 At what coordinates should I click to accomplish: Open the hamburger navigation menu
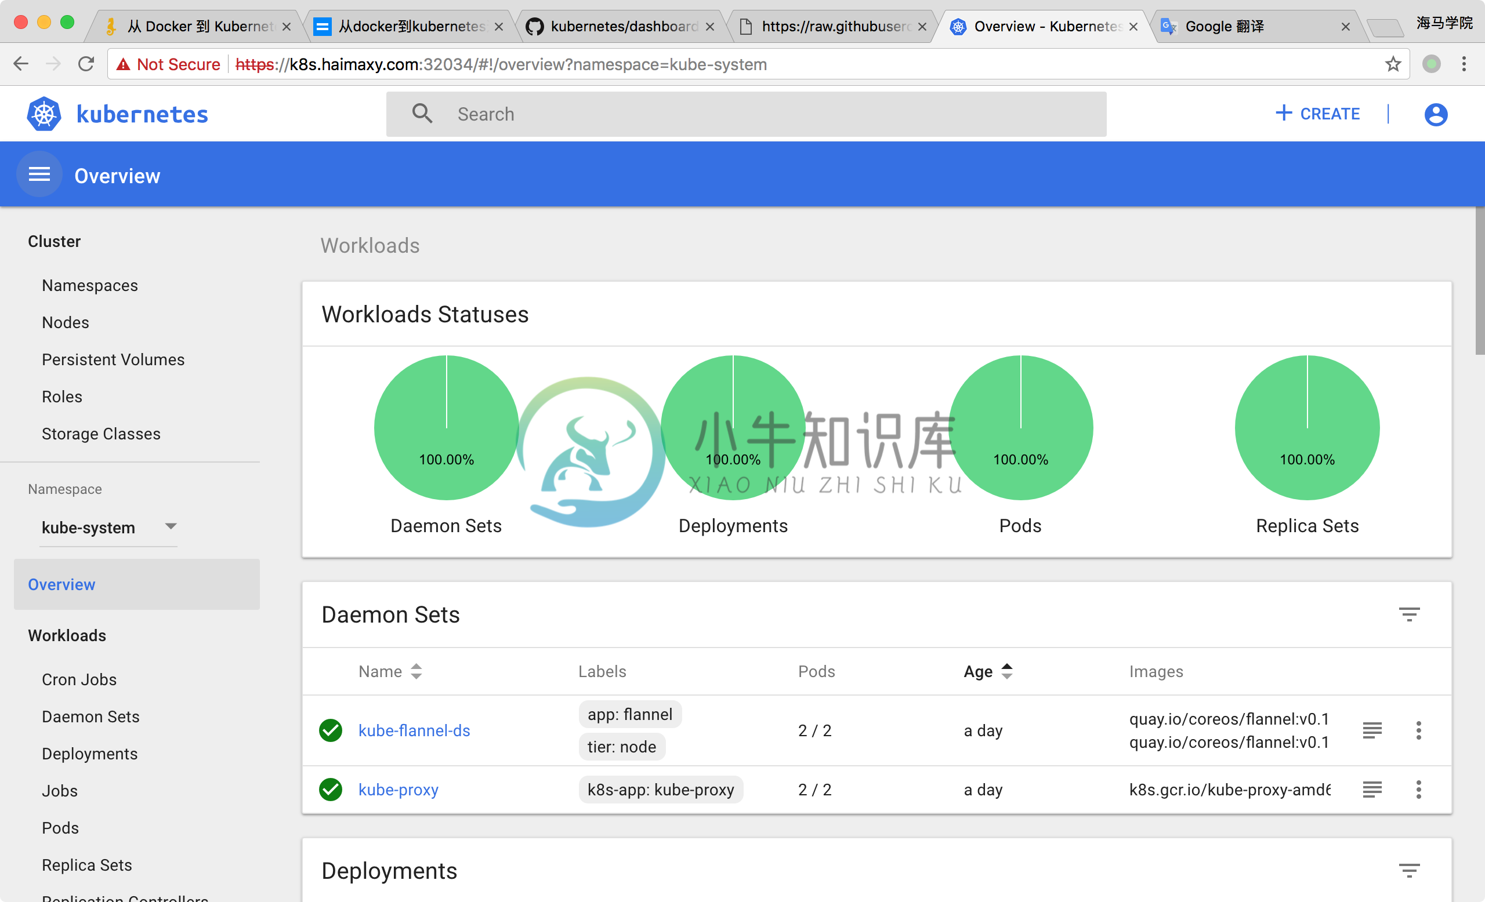[x=39, y=174]
